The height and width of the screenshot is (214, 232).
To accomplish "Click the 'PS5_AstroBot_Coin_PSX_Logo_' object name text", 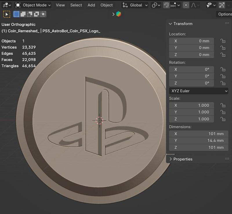I will tap(71, 31).
